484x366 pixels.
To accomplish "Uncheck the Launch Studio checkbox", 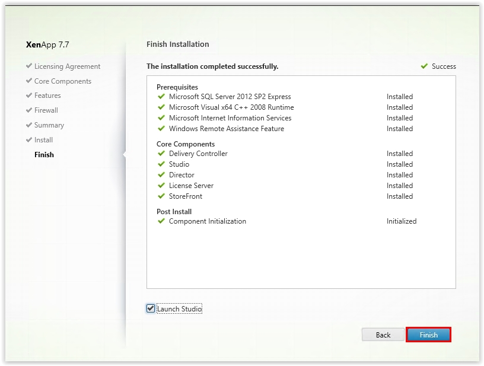I will [151, 308].
